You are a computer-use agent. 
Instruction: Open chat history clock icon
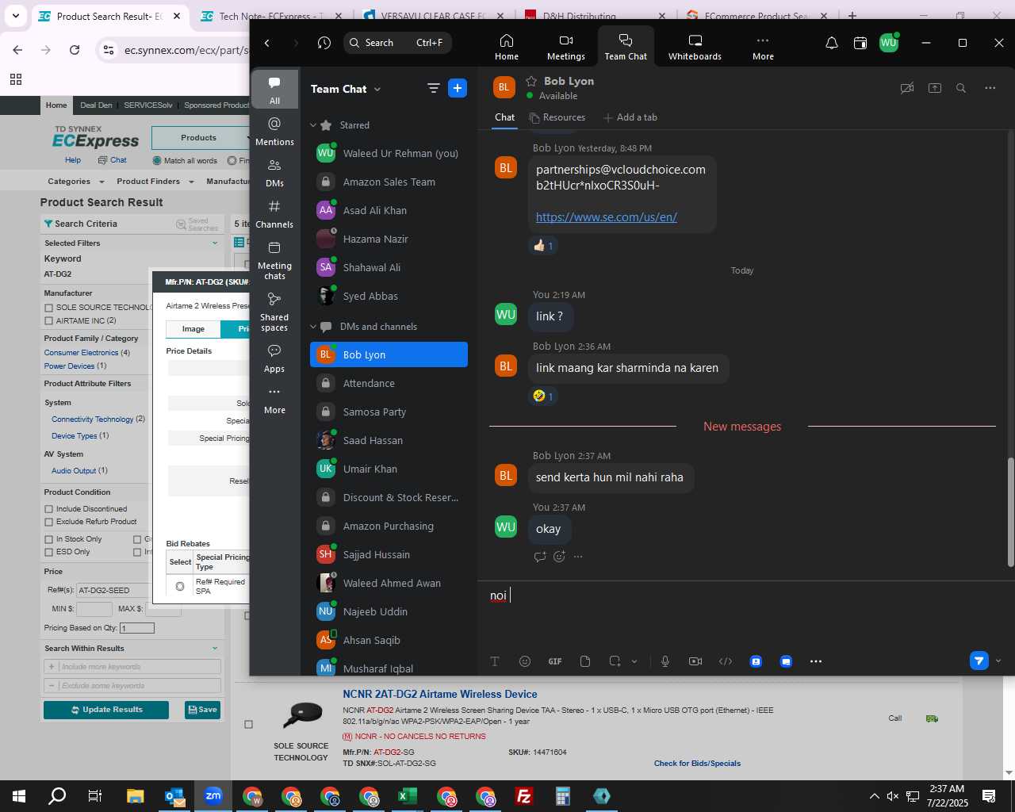coord(324,43)
